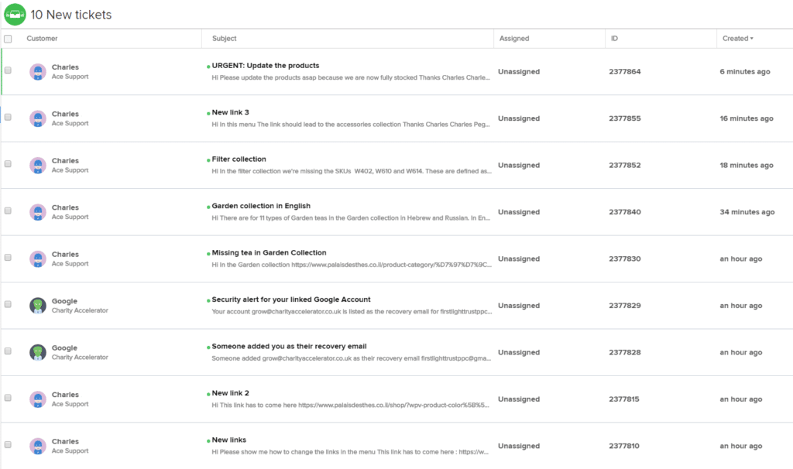Click the green status dot on Filter collection
Viewport: 793px width, 469px height.
pyautogui.click(x=206, y=159)
